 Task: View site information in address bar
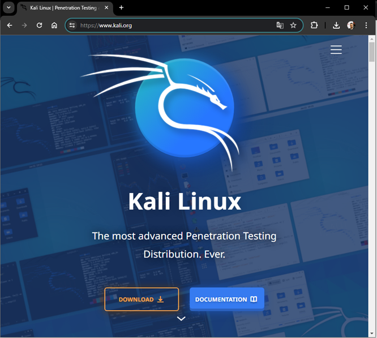(72, 25)
